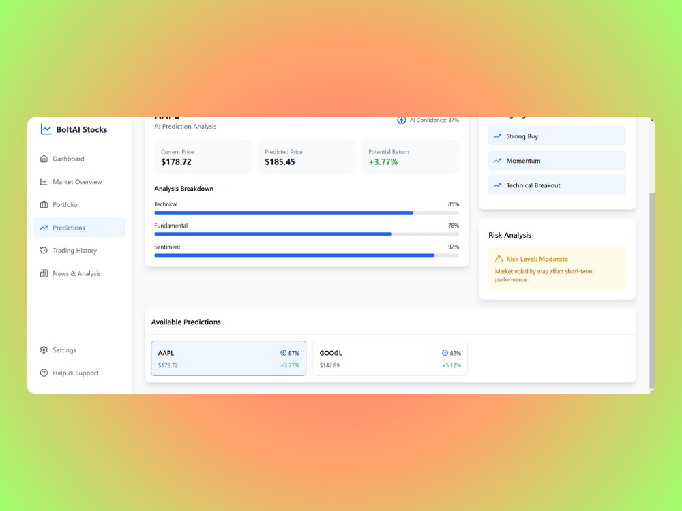Select the Momentum signal

557,161
